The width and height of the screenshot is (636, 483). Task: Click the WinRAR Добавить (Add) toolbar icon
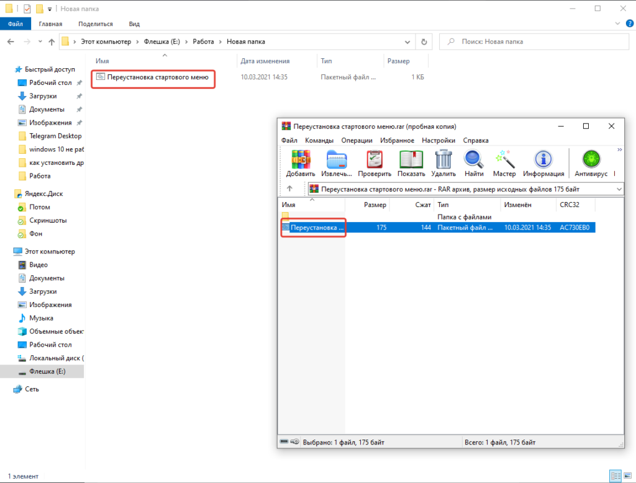pos(301,162)
